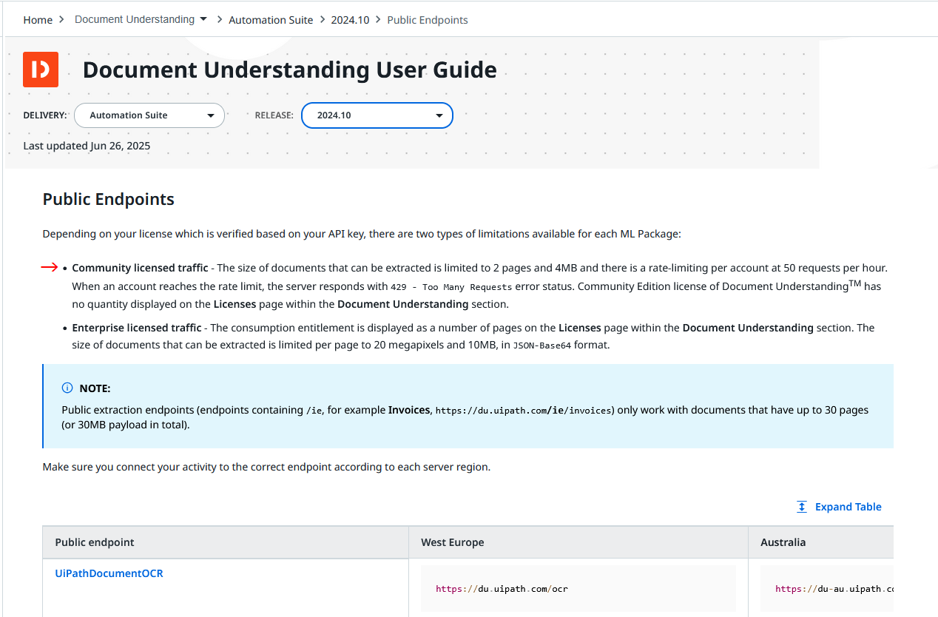Open the UiPathDocumentOCR endpoint link
Screen dimensions: 938x617
click(x=109, y=573)
